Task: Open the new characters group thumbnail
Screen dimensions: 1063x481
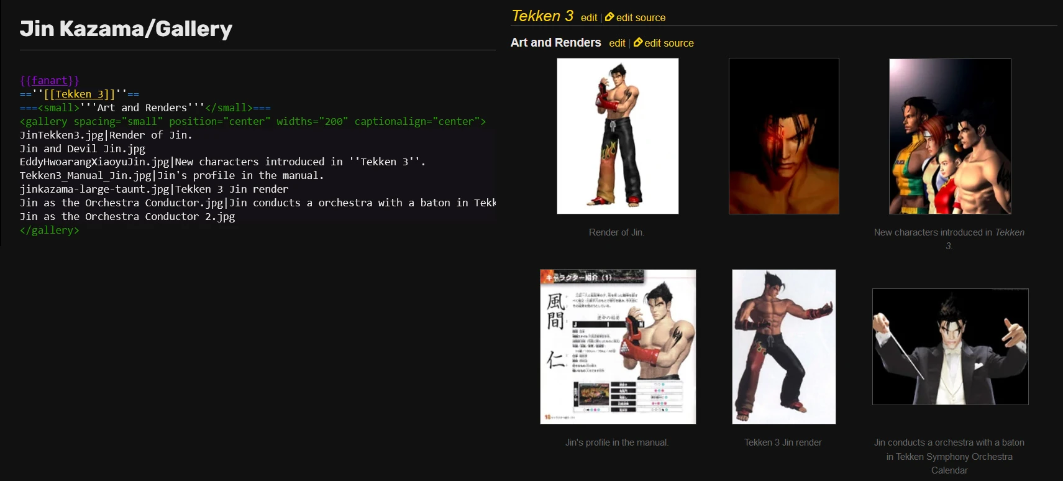Action: click(x=950, y=136)
